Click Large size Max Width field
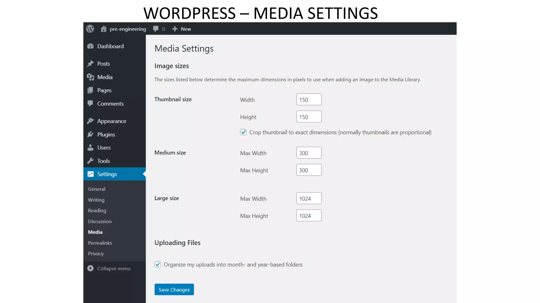The image size is (540, 303). 309,198
